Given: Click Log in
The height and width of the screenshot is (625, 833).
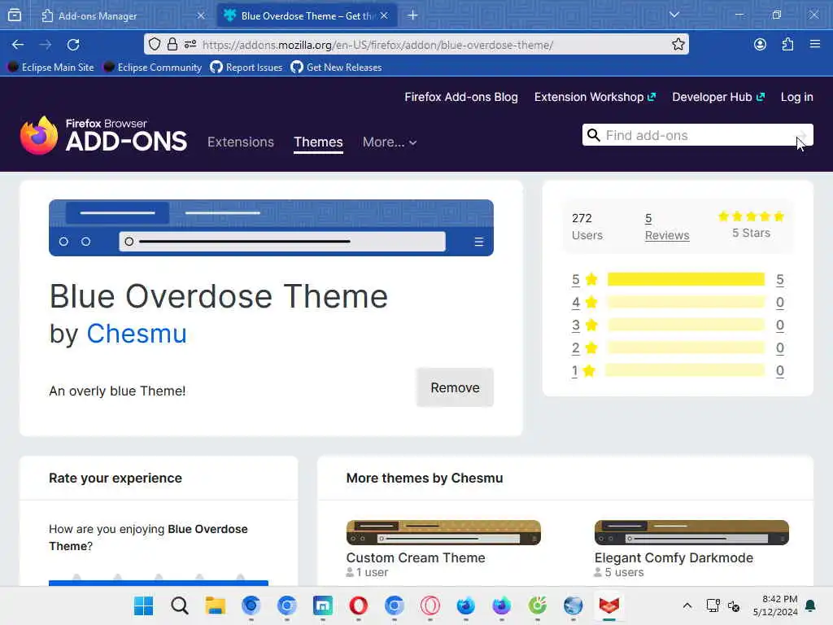Looking at the screenshot, I should pyautogui.click(x=796, y=97).
